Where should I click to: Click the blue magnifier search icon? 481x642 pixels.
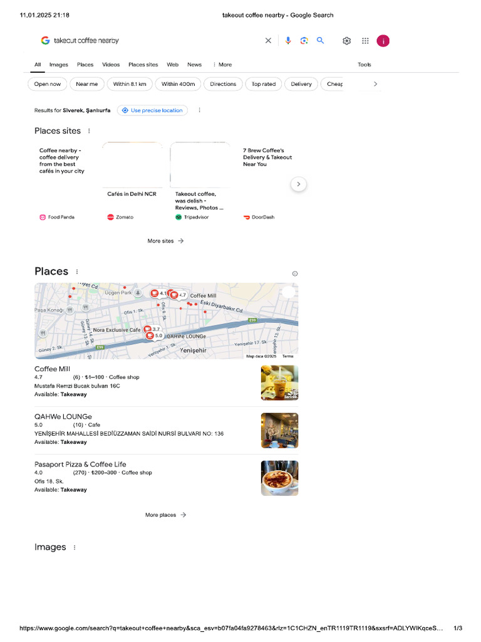320,40
